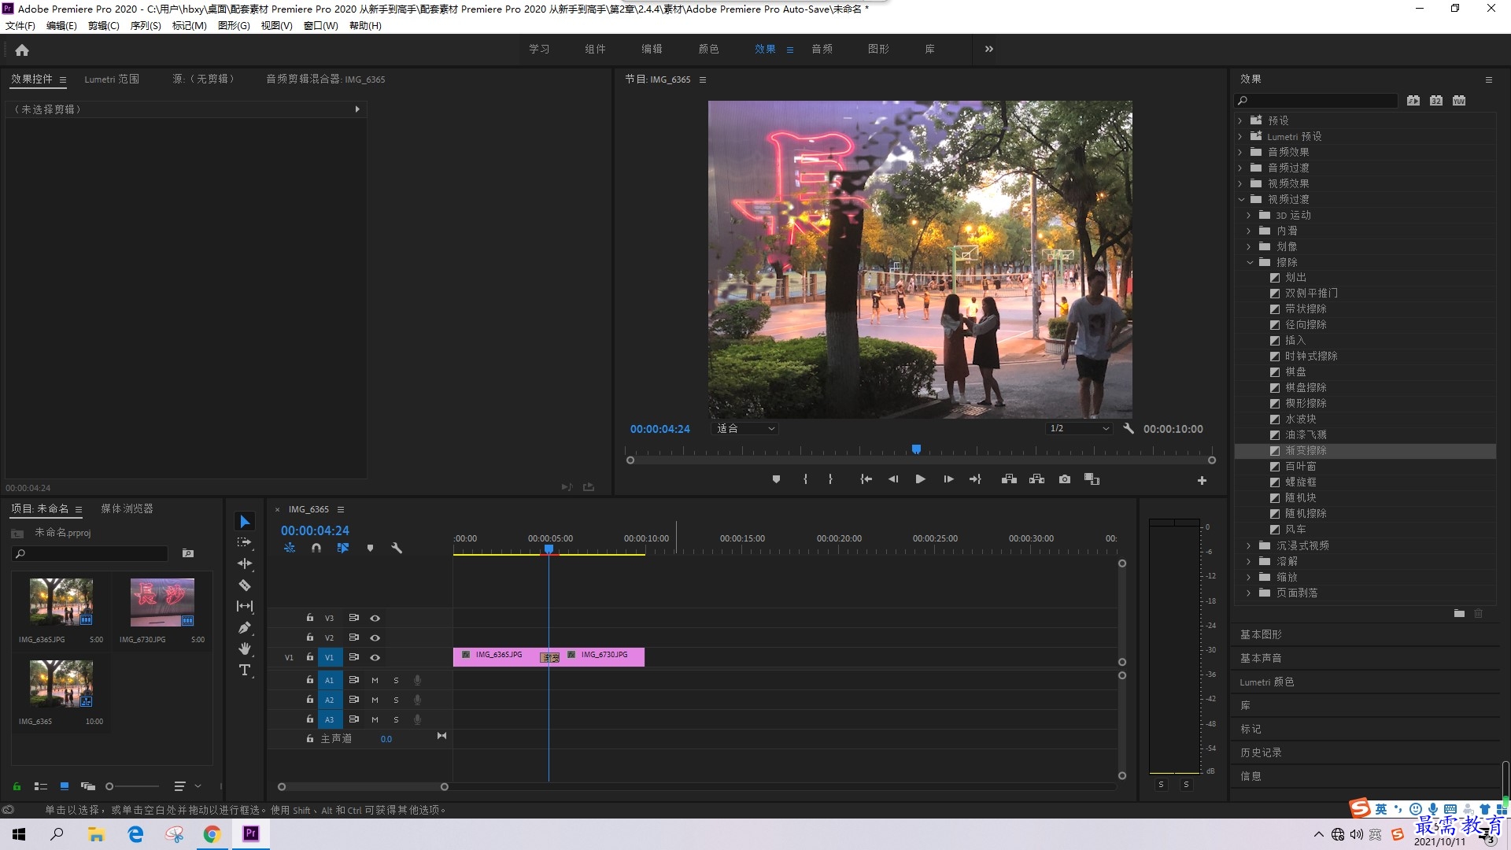Collapse the 擦除 folder
Image resolution: width=1511 pixels, height=850 pixels.
coord(1250,262)
